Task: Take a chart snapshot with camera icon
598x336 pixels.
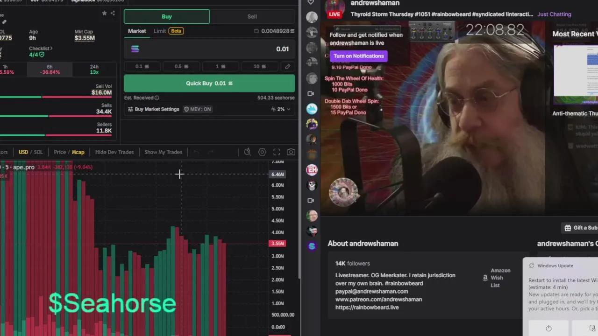Action: point(291,152)
